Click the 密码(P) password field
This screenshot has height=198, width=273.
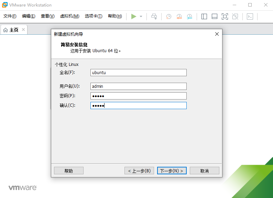[x=139, y=96]
